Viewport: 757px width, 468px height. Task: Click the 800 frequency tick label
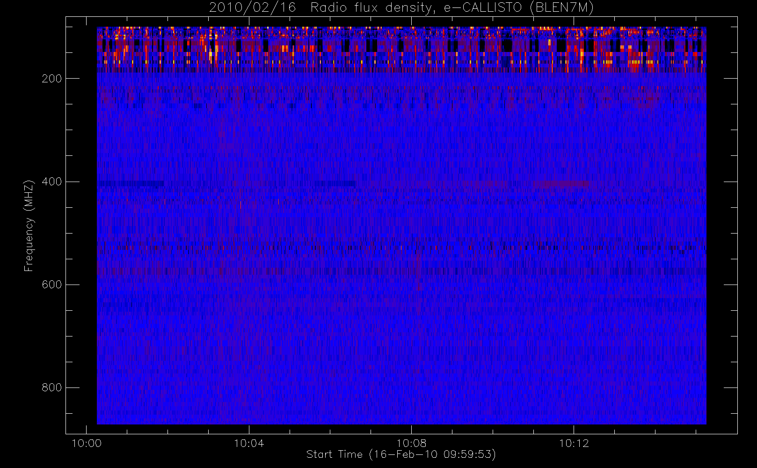tap(52, 388)
